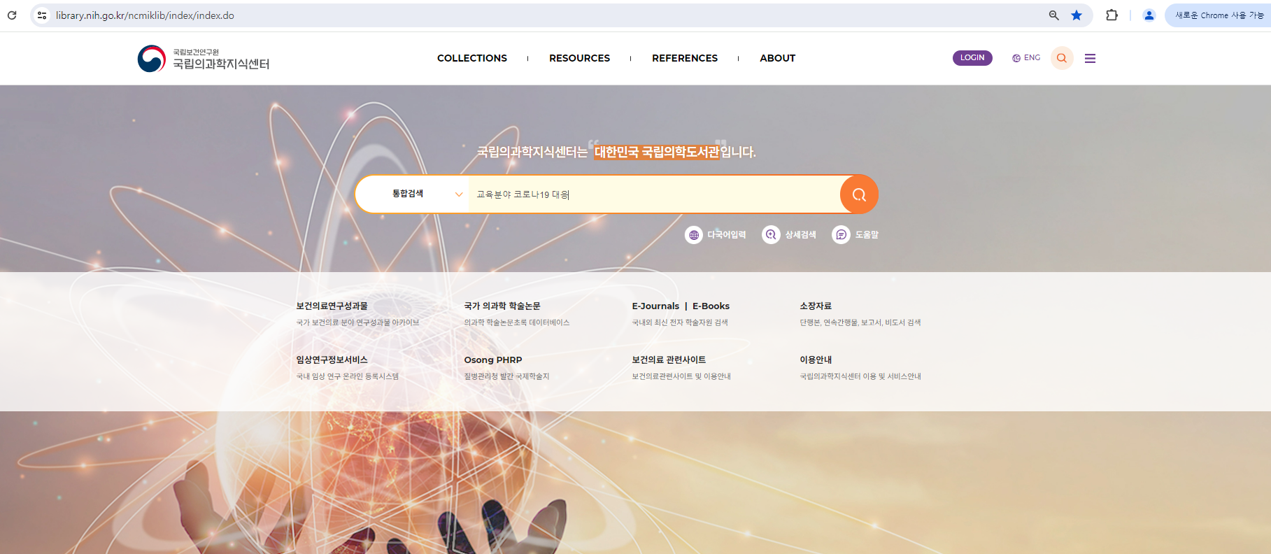1271x554 pixels.
Task: Open the header search magnifier icon
Action: pos(1062,58)
